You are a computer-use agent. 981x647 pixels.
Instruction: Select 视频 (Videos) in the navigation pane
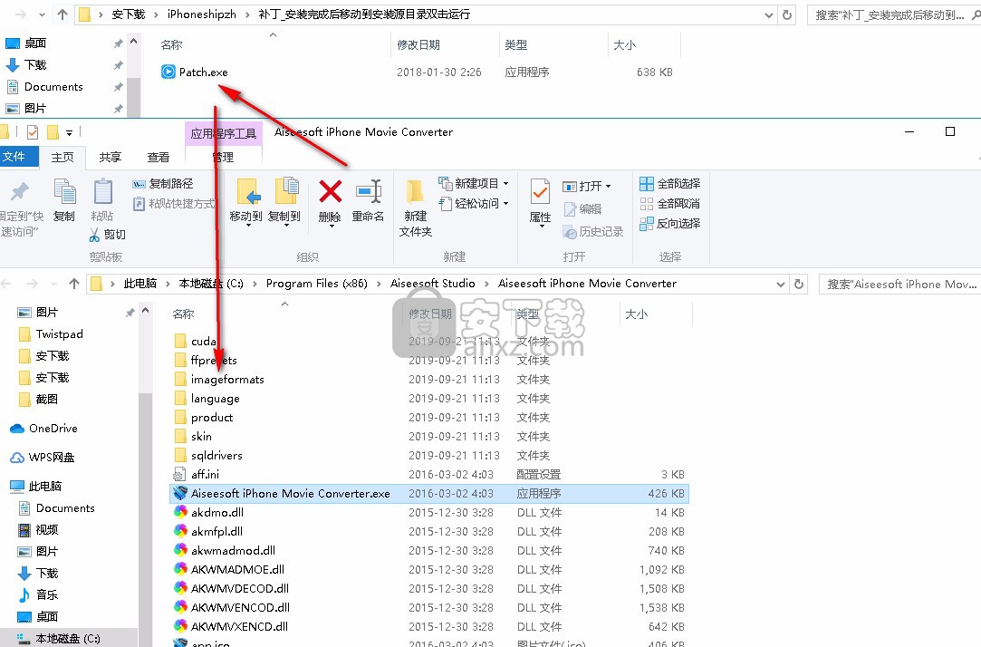[x=46, y=530]
